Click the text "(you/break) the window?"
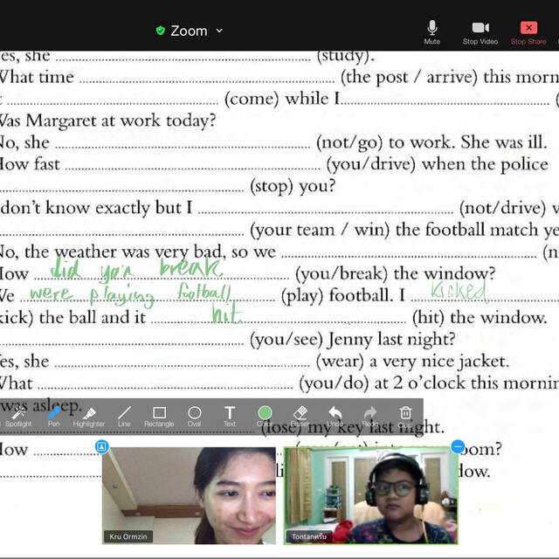559x559 pixels. (x=395, y=273)
